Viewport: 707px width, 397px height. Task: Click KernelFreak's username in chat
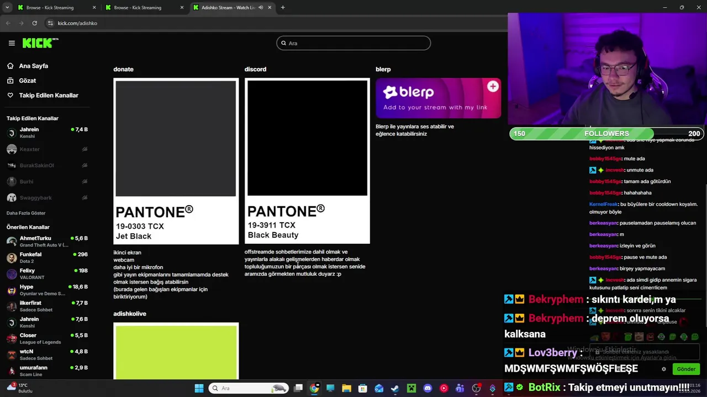click(603, 204)
